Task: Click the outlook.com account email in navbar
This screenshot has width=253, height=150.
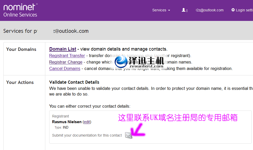Action: click(210, 10)
